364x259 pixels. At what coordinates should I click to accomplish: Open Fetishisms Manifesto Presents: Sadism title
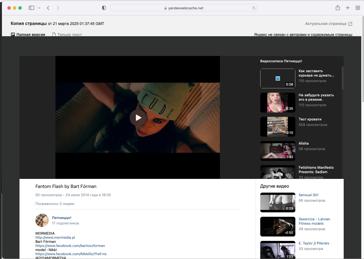click(x=316, y=170)
